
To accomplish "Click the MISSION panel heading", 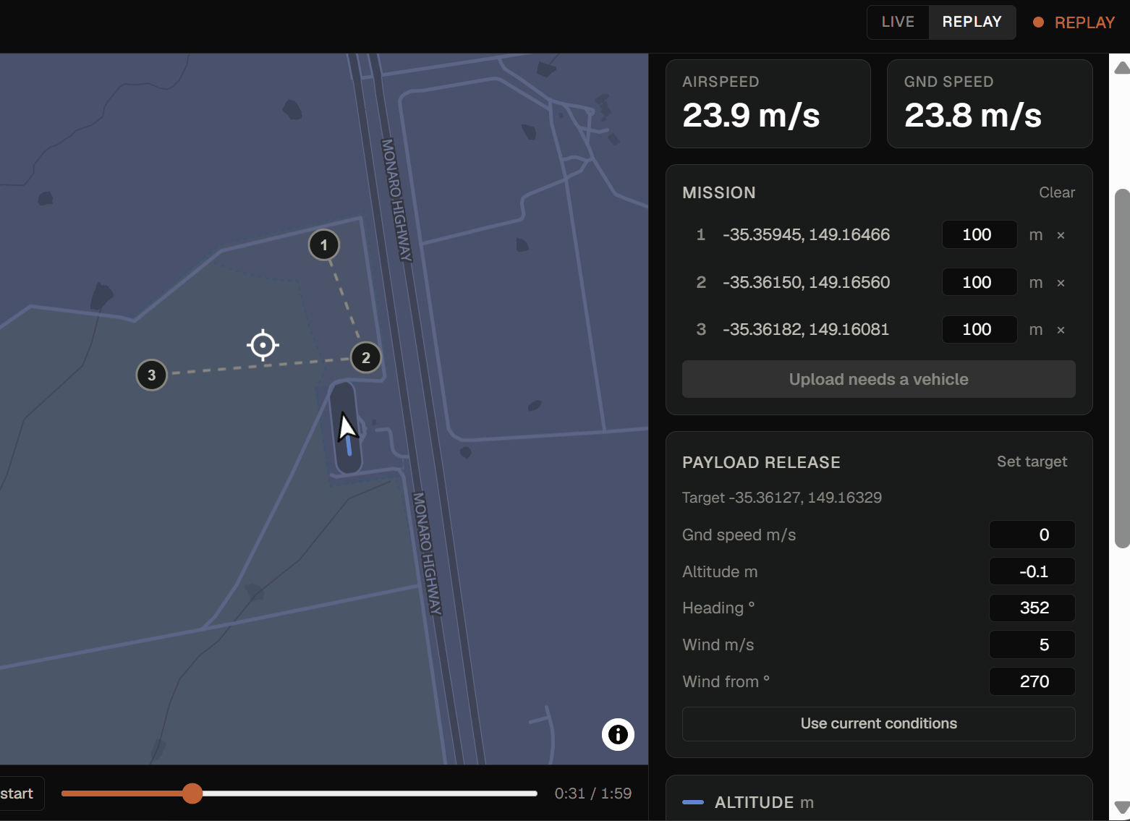I will pyautogui.click(x=719, y=192).
